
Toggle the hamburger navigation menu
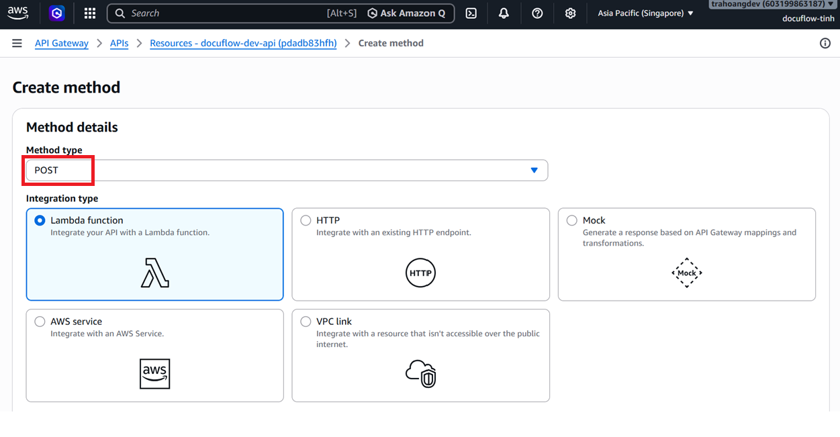pos(17,43)
